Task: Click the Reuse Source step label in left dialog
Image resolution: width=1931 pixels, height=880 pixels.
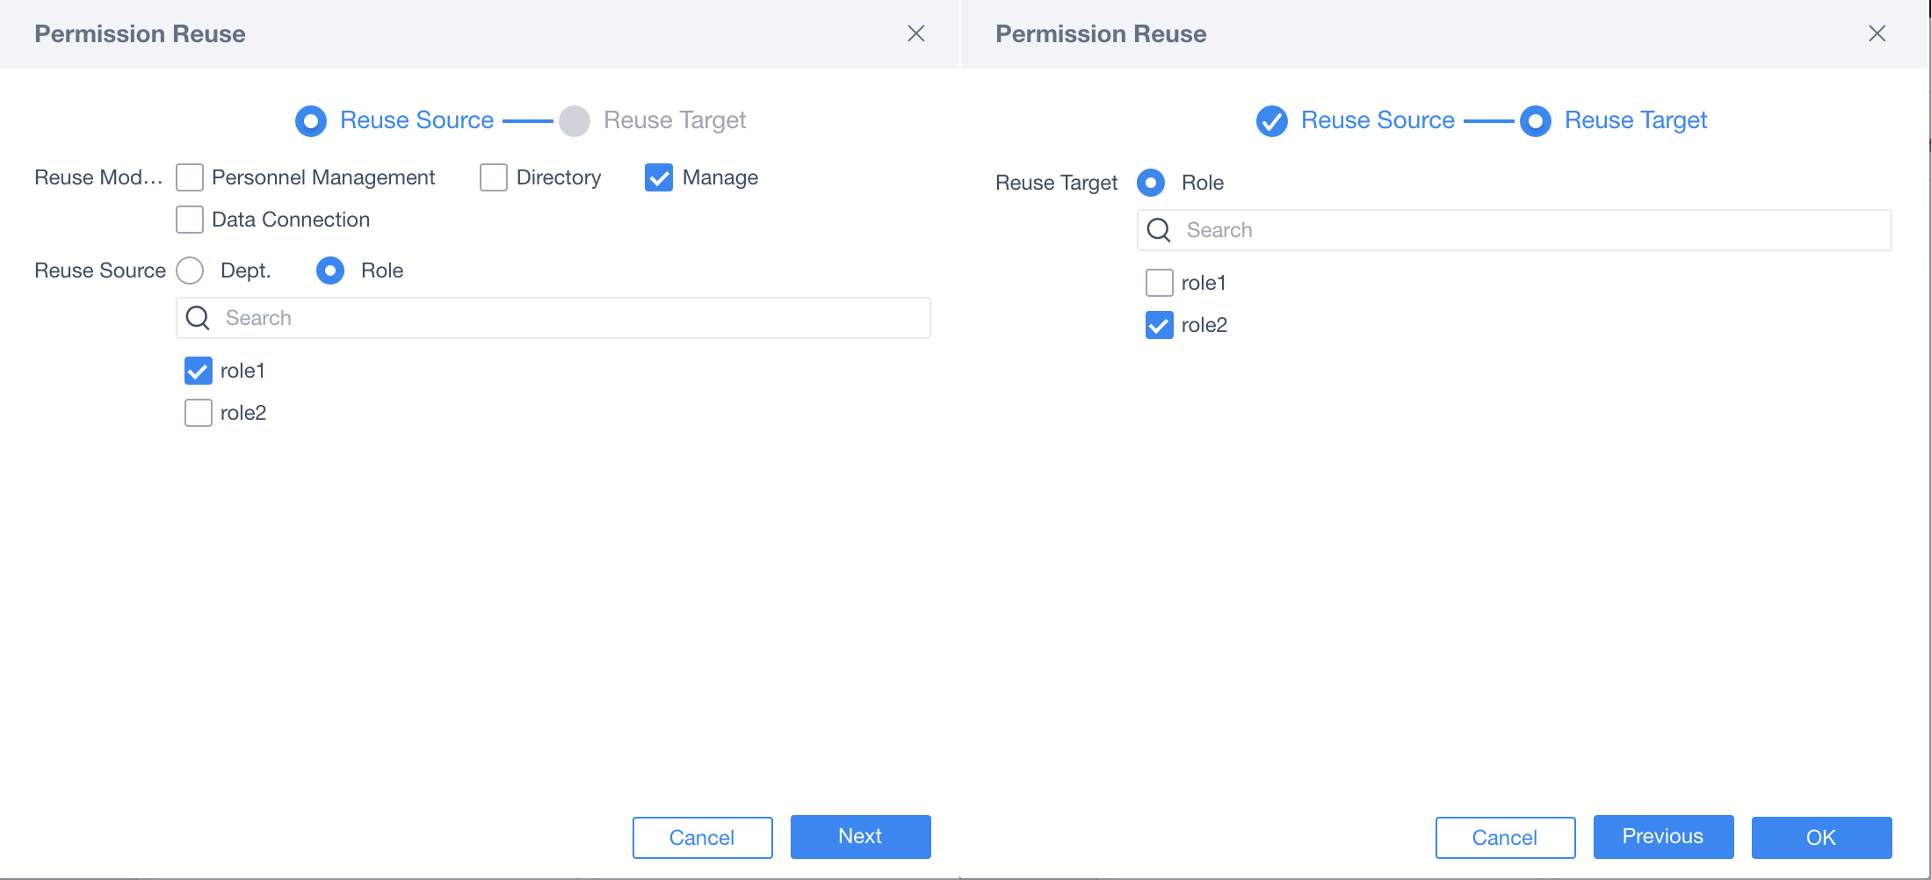Action: tap(417, 120)
